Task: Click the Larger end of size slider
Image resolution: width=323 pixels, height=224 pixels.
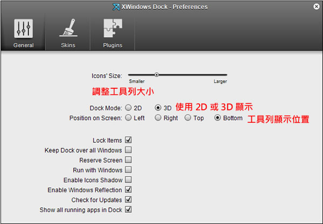Action: point(220,81)
